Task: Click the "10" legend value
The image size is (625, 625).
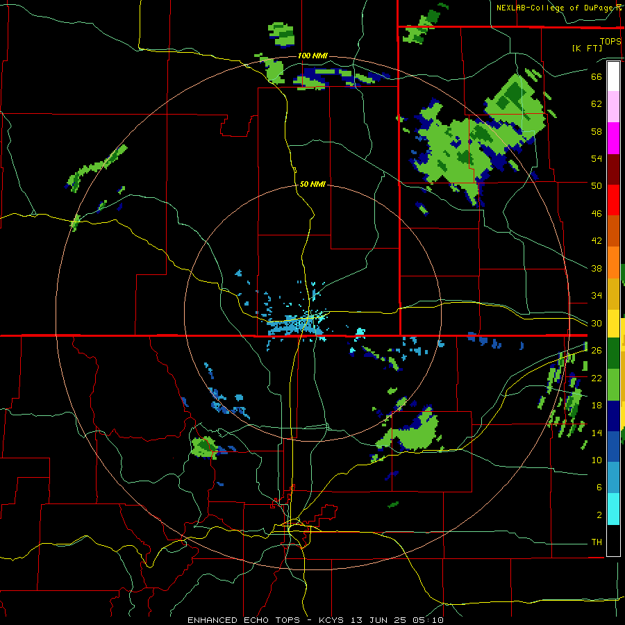Action: 597,460
